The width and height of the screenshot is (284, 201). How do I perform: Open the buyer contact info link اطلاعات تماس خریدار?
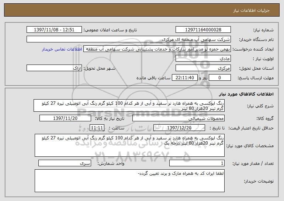[x=62, y=49]
